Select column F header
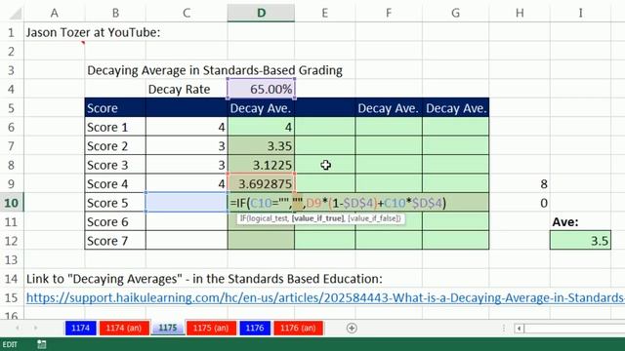Image resolution: width=625 pixels, height=351 pixels. click(389, 13)
